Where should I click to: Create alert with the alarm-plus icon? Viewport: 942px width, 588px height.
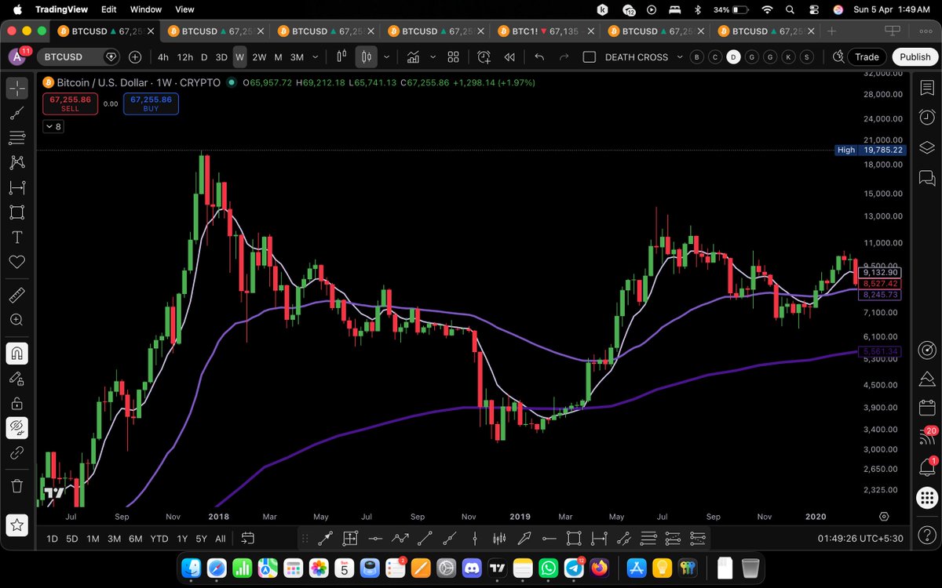click(x=484, y=57)
